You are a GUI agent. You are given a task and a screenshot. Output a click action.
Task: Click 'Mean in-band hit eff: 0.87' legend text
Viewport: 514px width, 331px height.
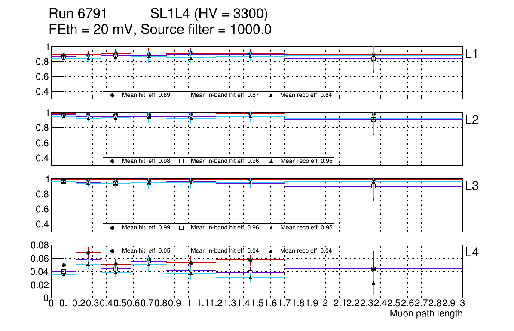click(225, 95)
